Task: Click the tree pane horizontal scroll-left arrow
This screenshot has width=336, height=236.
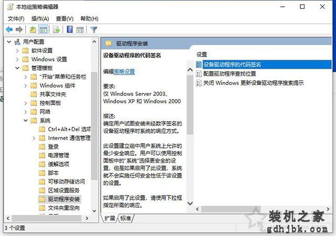Action: point(8,218)
